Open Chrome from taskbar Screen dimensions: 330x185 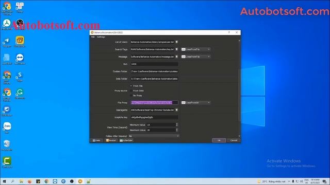click(46, 181)
